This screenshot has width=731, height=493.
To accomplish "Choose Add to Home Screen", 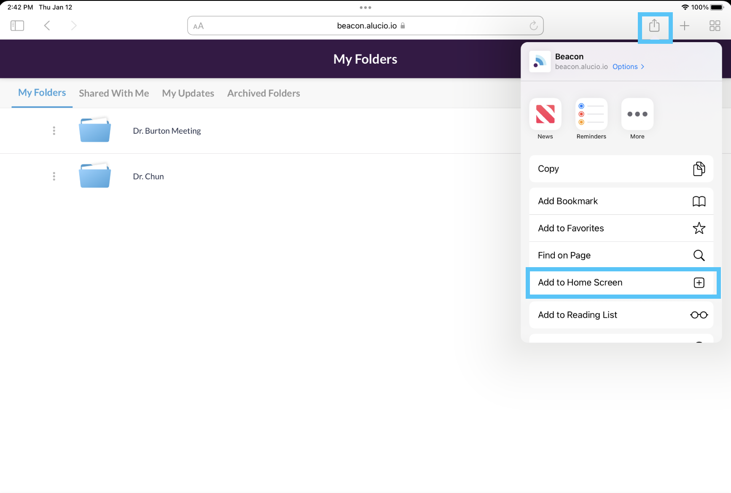I will point(621,282).
